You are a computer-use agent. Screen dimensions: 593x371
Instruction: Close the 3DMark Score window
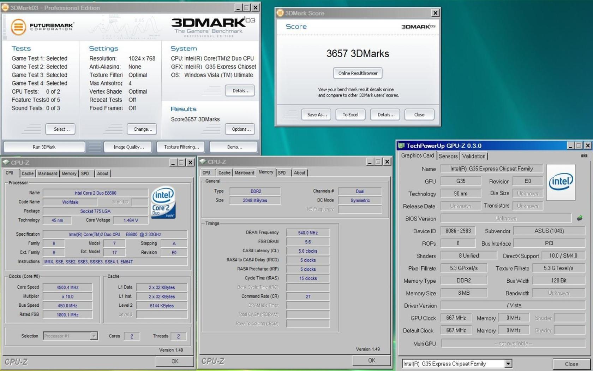[x=435, y=13]
